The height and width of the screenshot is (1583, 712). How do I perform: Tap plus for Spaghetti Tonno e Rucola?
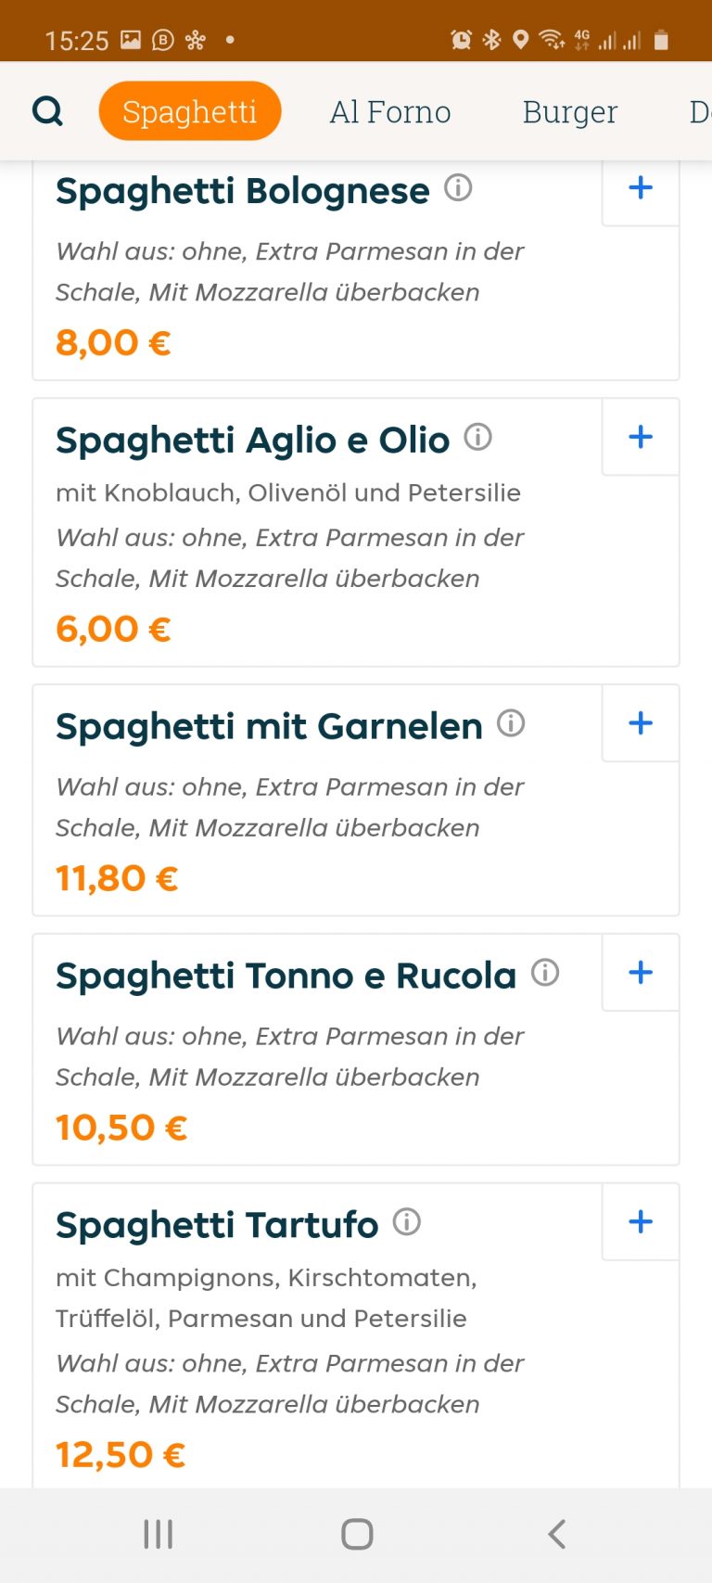(x=641, y=973)
